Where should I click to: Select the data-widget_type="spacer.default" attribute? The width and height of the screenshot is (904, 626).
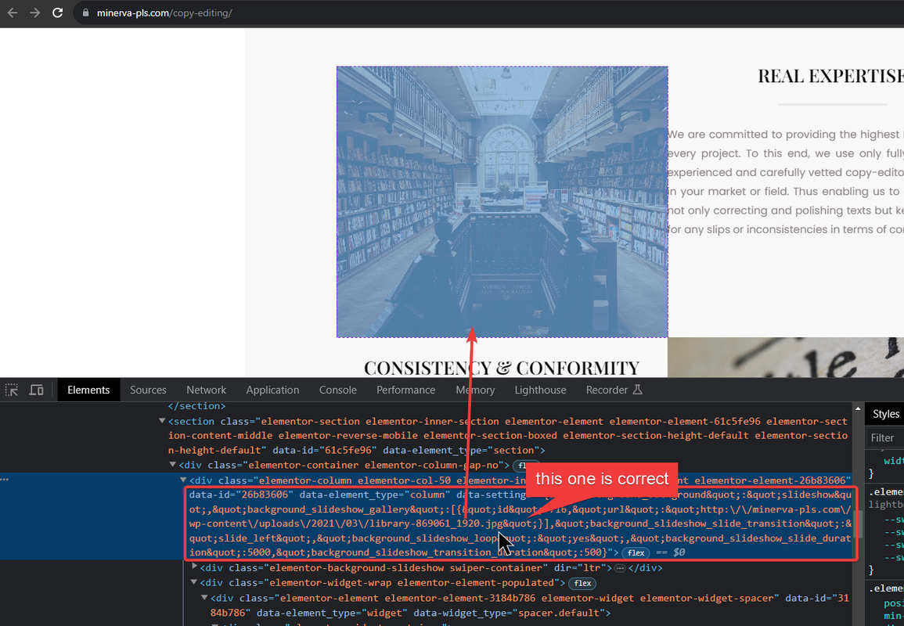[509, 613]
